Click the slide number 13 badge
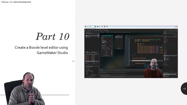Screen dimensions: 187x105 184,89
